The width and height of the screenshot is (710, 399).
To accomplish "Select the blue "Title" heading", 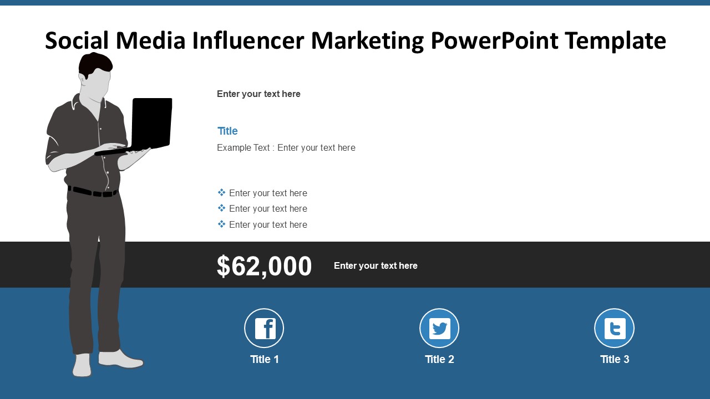I will tap(227, 131).
